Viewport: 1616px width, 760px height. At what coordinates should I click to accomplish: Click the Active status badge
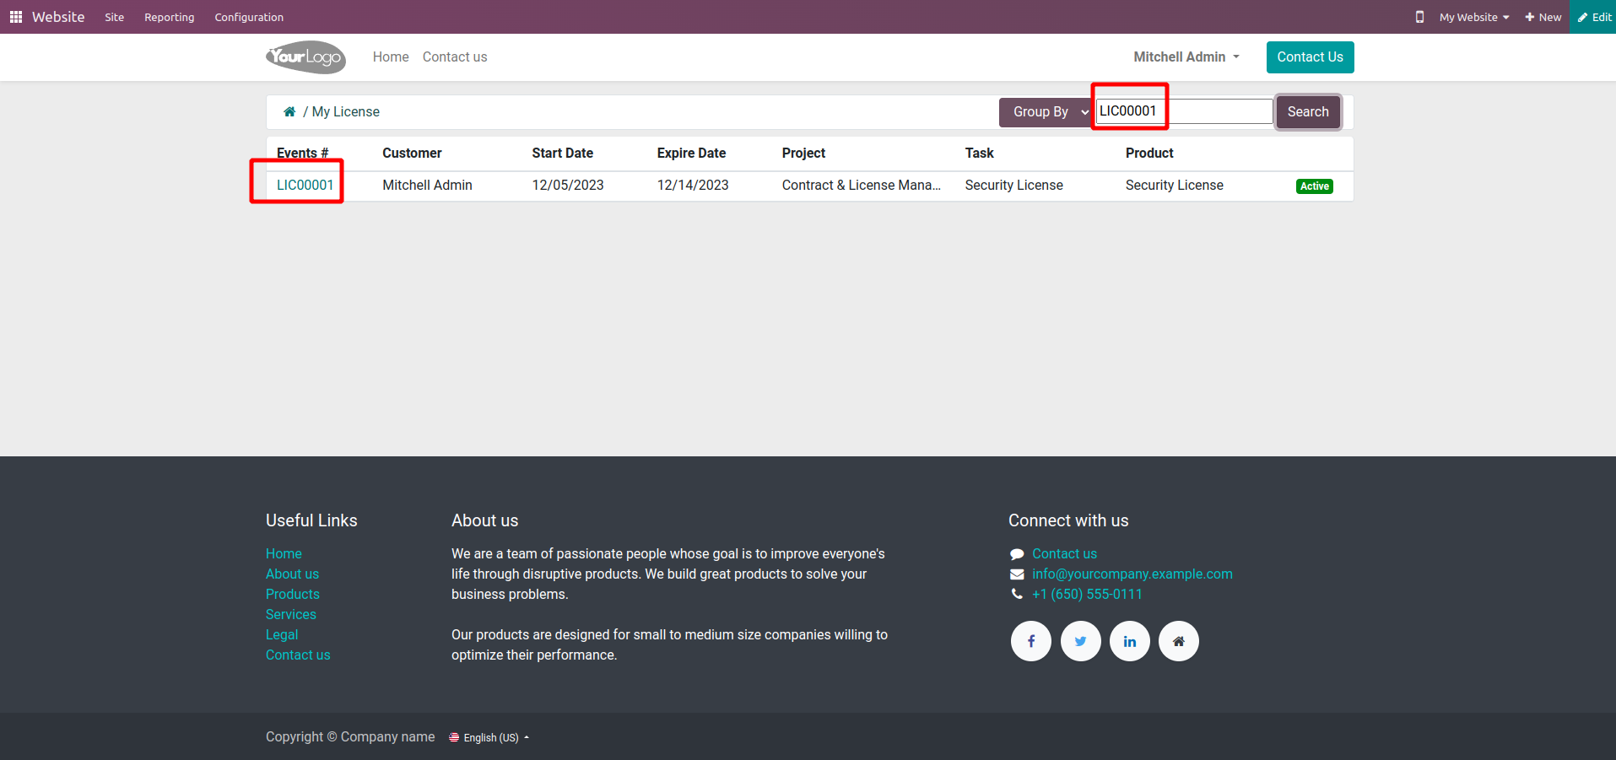(1314, 186)
